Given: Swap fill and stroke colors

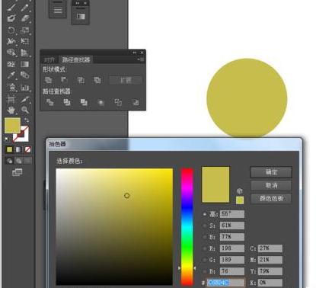Looking at the screenshot, I should coord(26,120).
